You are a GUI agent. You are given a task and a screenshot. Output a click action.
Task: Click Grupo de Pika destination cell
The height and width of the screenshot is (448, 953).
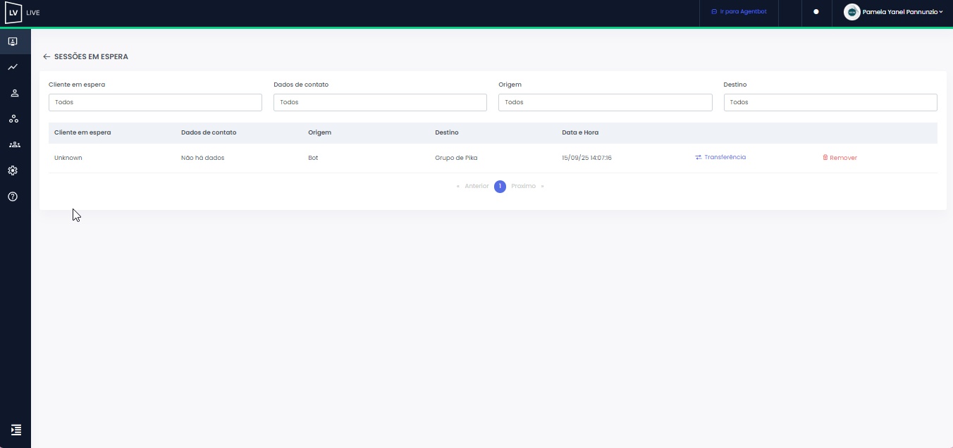pyautogui.click(x=456, y=158)
